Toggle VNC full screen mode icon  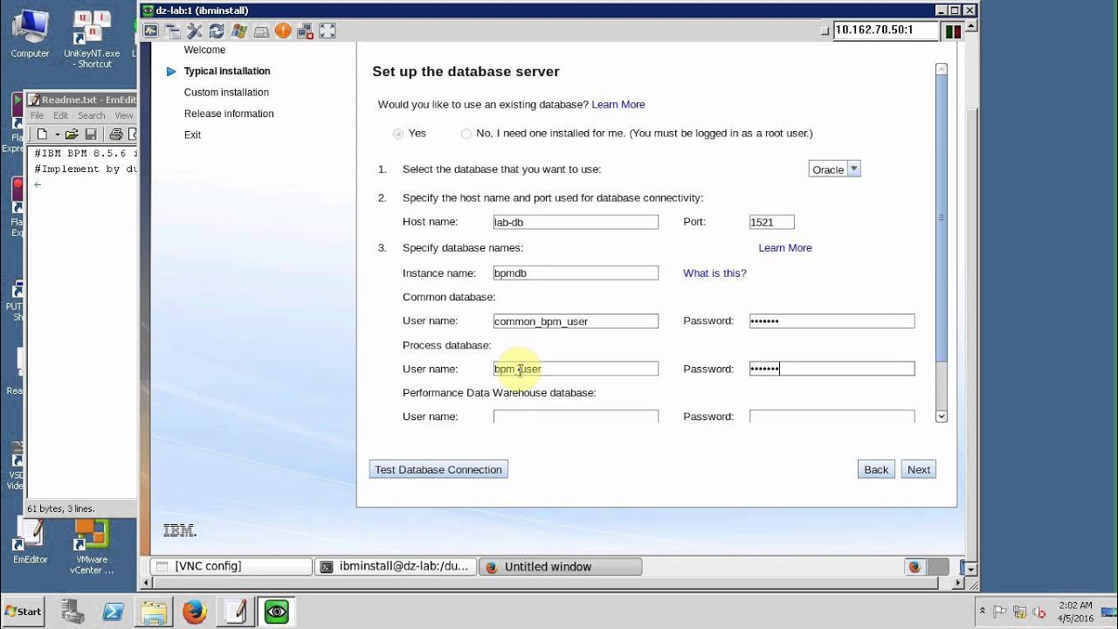tap(328, 31)
